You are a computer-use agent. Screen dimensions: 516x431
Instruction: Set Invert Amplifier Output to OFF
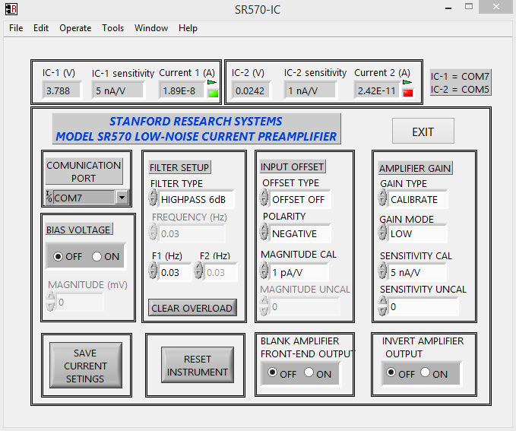[391, 372]
